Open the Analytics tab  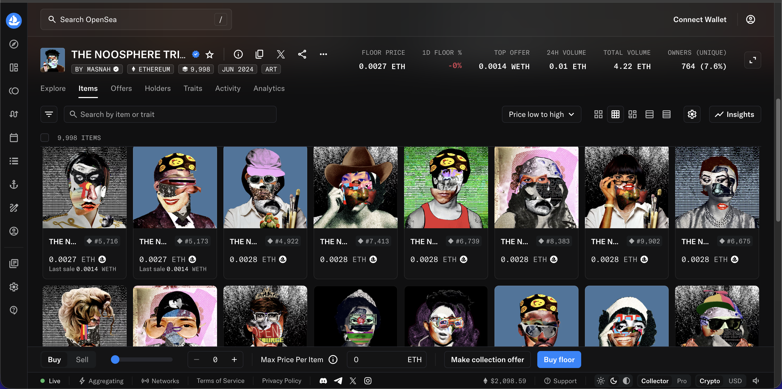pyautogui.click(x=269, y=88)
